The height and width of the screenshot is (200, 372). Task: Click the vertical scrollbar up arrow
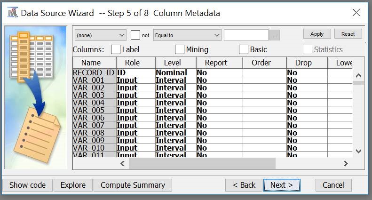coord(358,76)
